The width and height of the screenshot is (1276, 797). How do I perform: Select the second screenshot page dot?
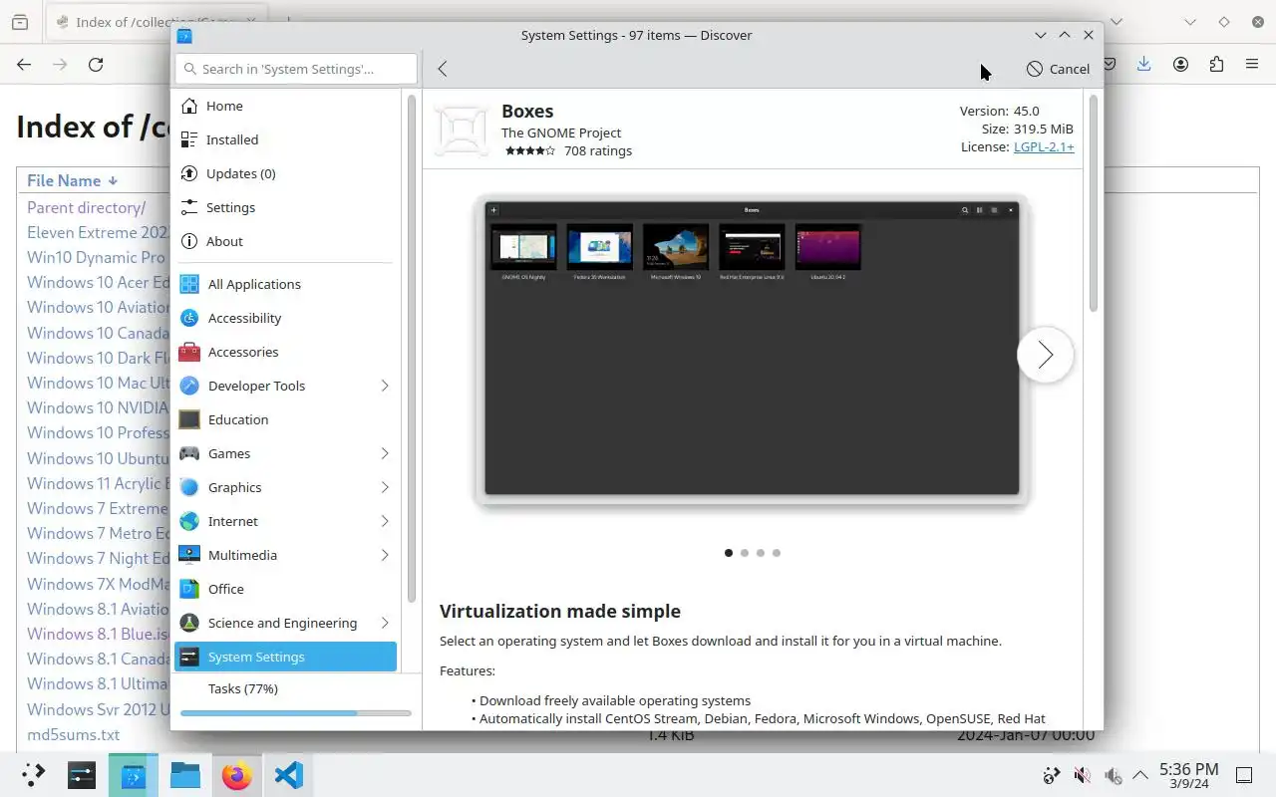pos(745,553)
